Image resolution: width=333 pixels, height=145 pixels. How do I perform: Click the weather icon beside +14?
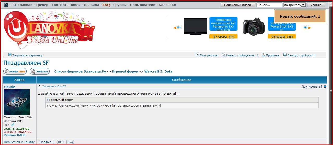[x=6, y=5]
